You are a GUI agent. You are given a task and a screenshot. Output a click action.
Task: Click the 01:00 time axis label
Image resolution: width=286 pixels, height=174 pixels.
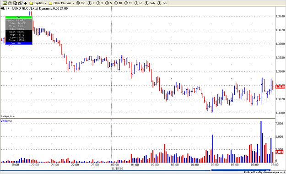click(x=135, y=165)
